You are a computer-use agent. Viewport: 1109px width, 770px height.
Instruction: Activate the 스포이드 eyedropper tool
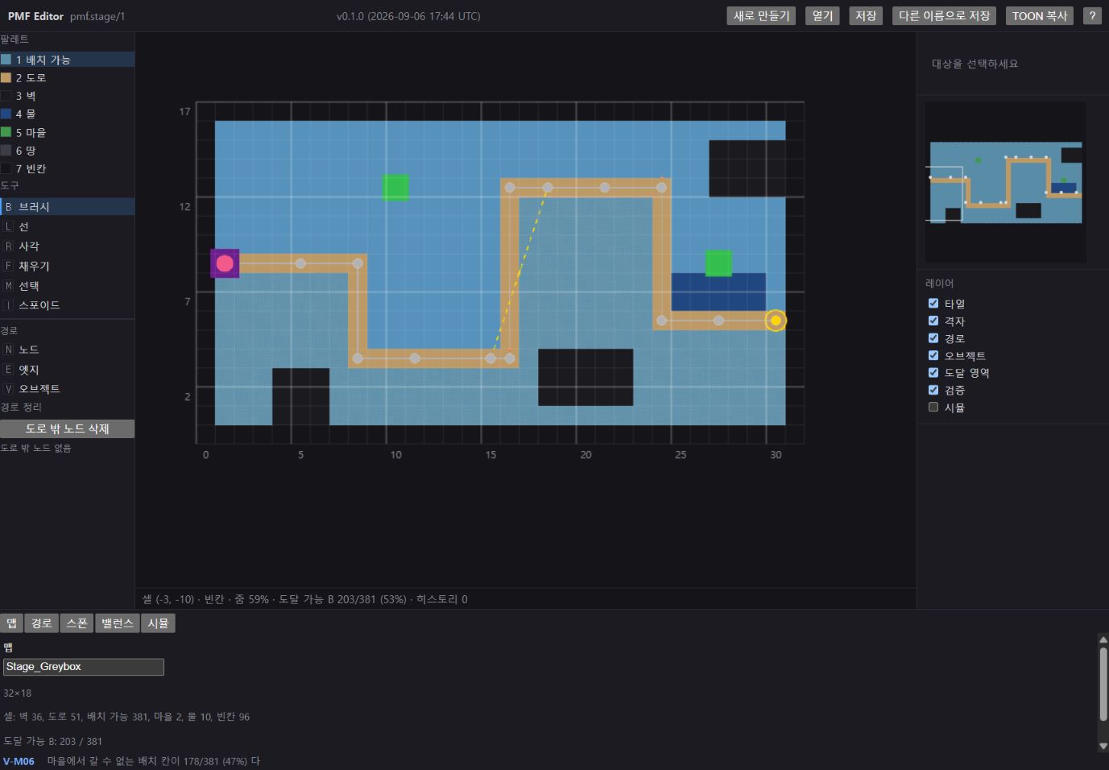67,305
